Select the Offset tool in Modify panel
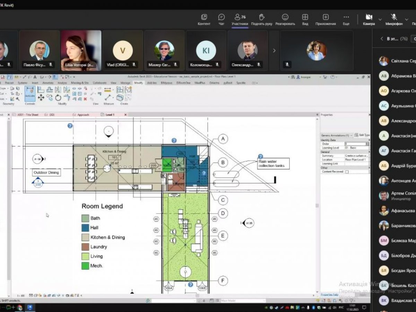 pyautogui.click(x=50, y=90)
